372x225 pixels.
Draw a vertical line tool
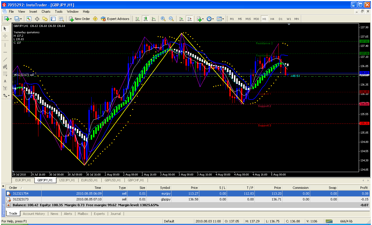point(5,45)
